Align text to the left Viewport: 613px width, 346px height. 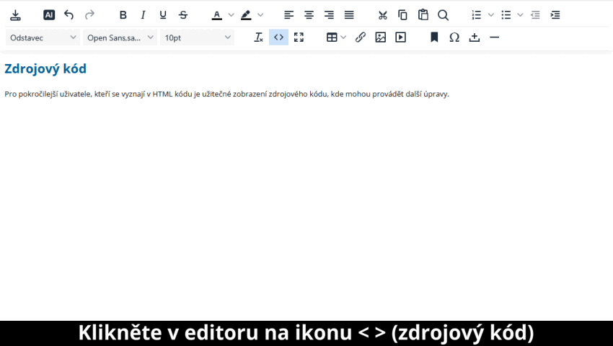tap(289, 15)
